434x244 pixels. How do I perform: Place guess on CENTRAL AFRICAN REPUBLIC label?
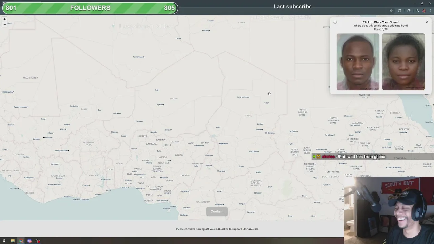click(256, 183)
